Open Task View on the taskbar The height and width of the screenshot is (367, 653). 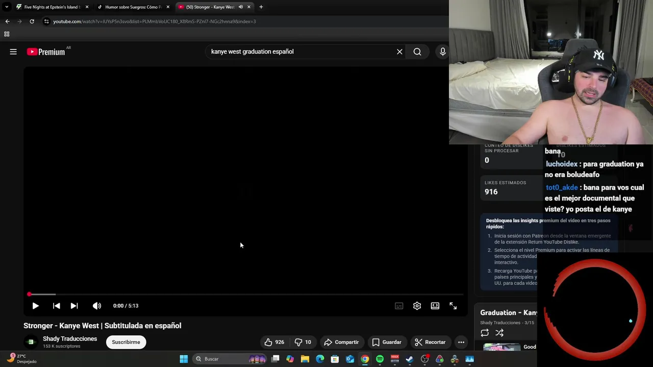pyautogui.click(x=275, y=359)
